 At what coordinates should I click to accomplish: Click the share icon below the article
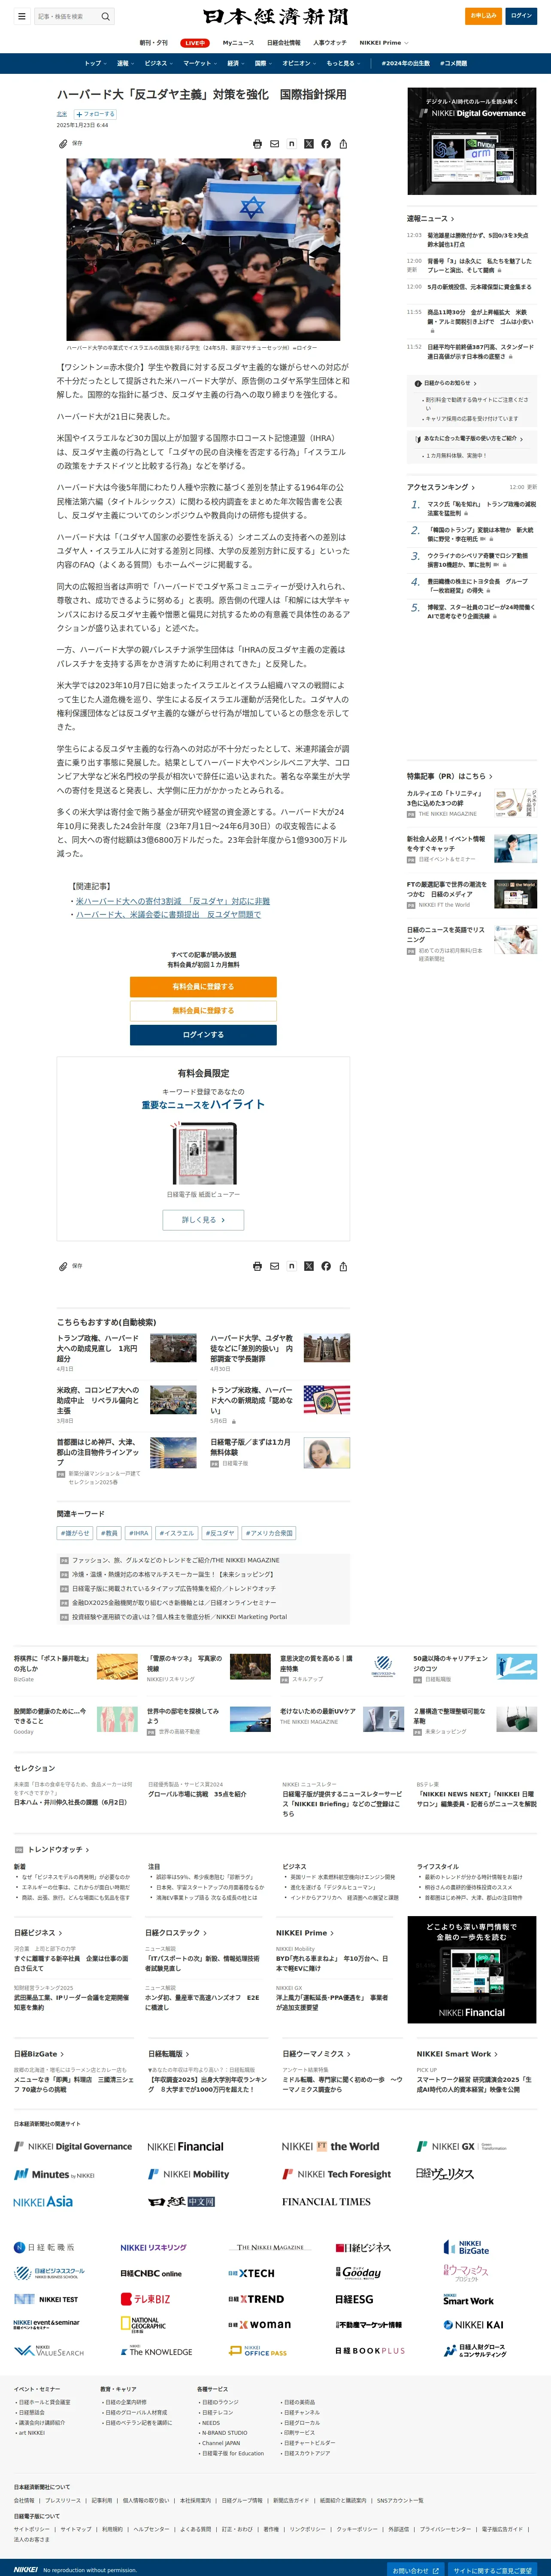pyautogui.click(x=343, y=1266)
